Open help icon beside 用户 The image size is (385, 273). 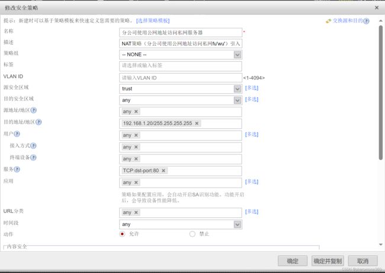coord(17,134)
